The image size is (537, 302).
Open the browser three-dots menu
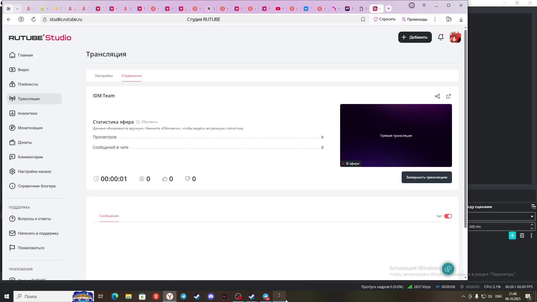(x=435, y=19)
